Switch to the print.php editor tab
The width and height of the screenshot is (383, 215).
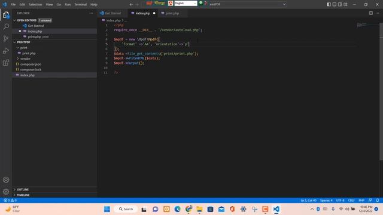[x=172, y=13]
